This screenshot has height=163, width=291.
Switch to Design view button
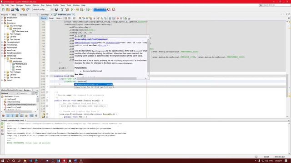pyautogui.click(x=51, y=18)
